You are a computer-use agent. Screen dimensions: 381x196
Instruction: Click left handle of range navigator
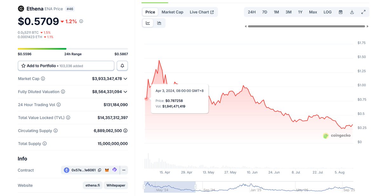[144, 187]
